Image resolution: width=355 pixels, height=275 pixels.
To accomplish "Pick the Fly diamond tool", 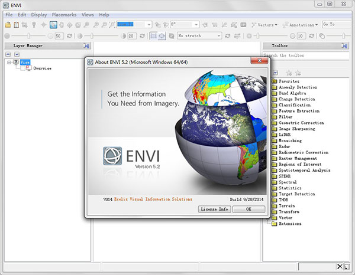I will [69, 25].
